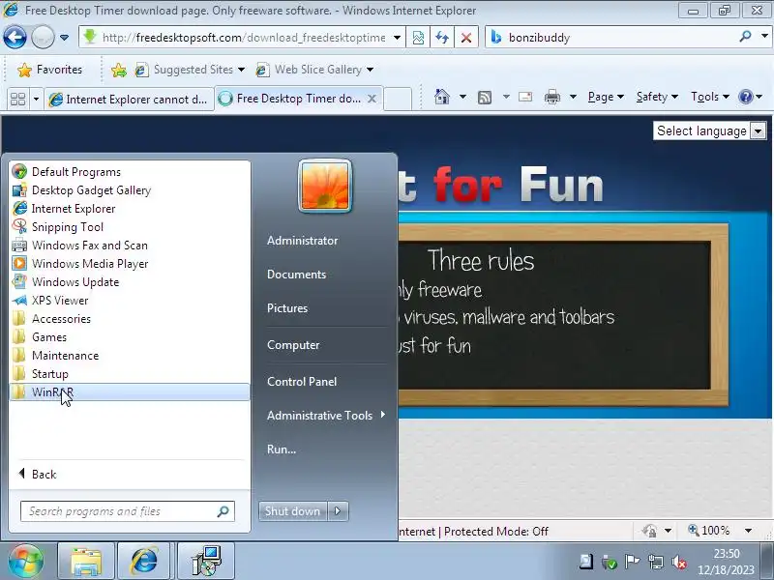Screen dimensions: 774x580
Task: Open Computer from Start menu
Action: (293, 345)
